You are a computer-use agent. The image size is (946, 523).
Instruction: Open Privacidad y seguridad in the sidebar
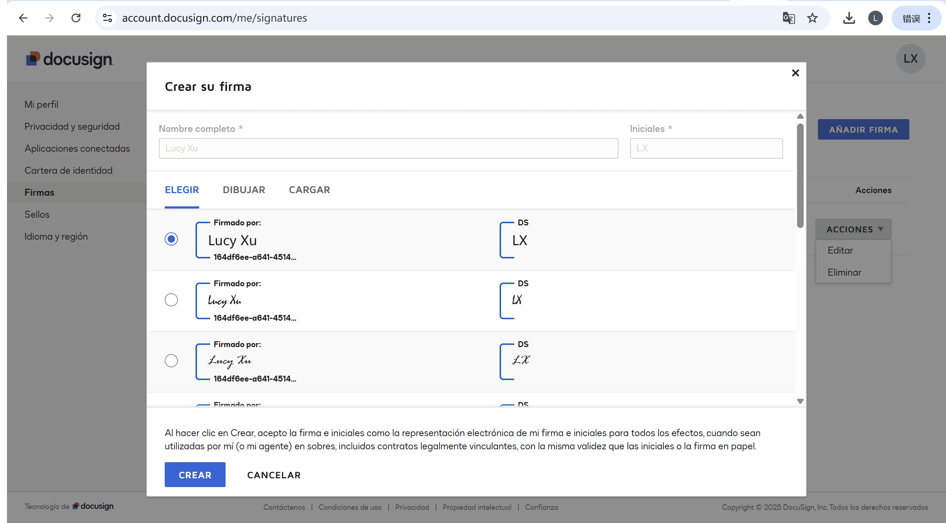click(72, 126)
